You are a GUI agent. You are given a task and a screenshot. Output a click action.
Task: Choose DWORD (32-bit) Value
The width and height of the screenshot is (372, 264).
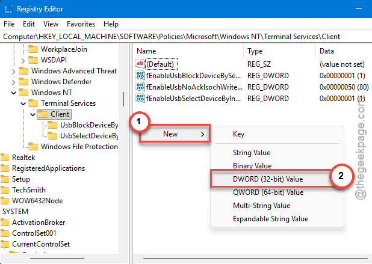(271, 179)
